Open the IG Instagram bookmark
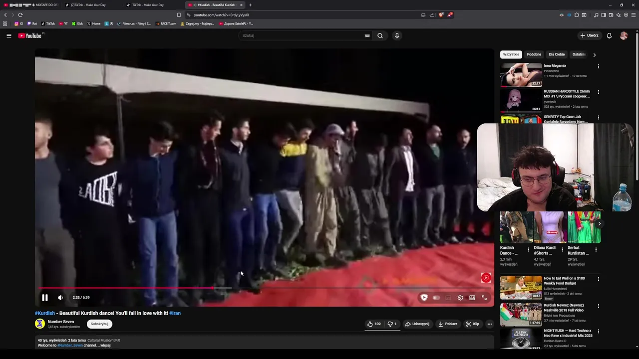 point(18,23)
